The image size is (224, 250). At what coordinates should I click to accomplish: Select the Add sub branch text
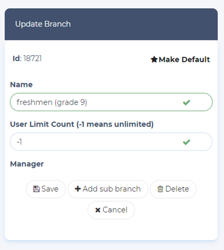(112, 189)
